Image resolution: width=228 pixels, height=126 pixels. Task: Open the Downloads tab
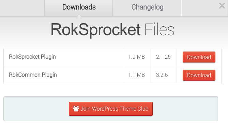[x=79, y=7]
